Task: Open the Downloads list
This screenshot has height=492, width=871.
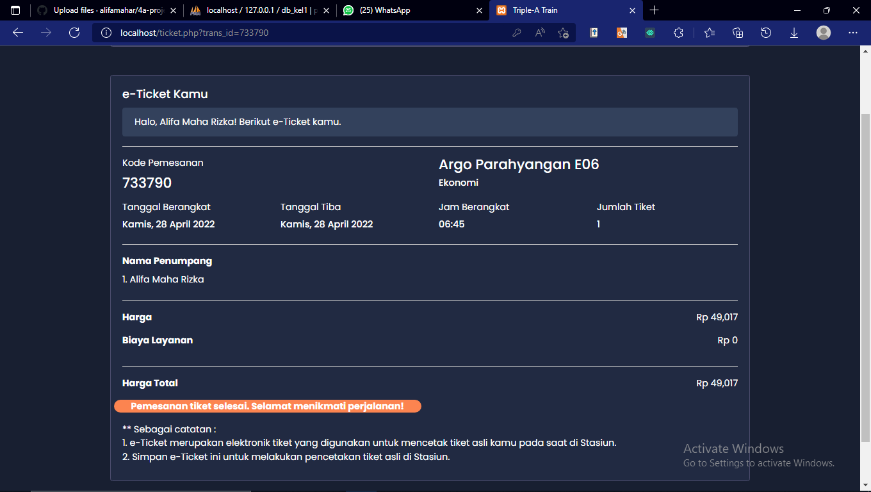Action: 794,32
